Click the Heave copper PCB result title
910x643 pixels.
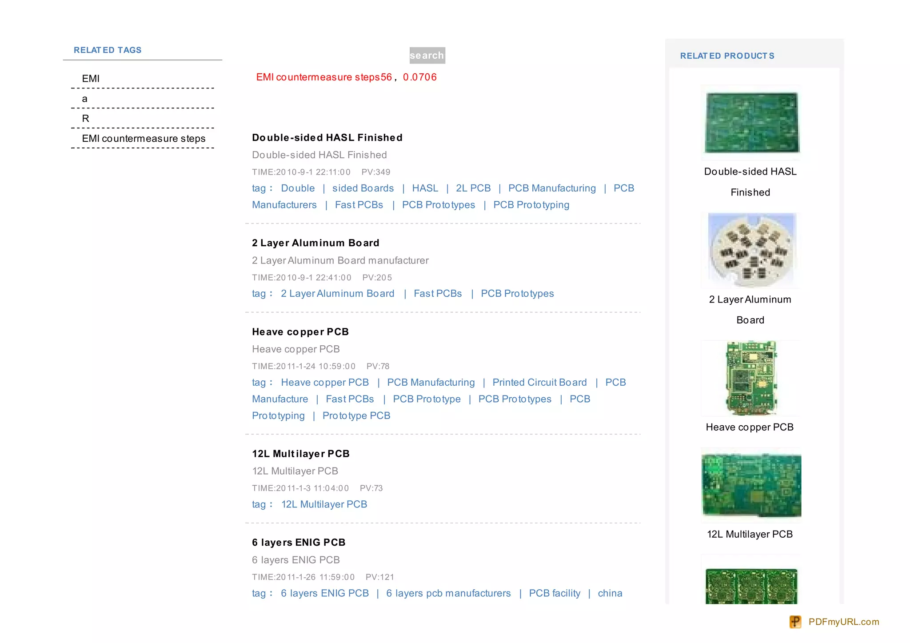point(300,332)
